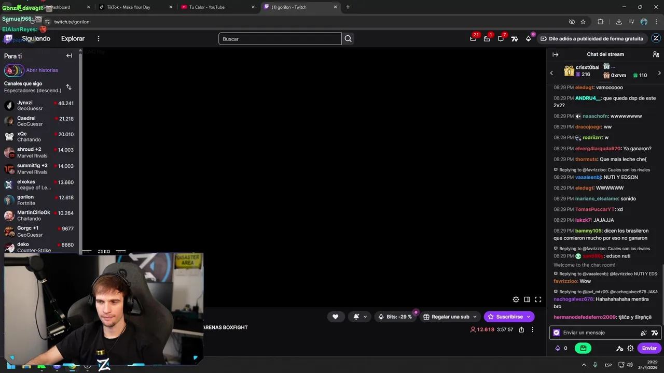
Task: Click the heart follow button under the stream
Action: (x=336, y=317)
